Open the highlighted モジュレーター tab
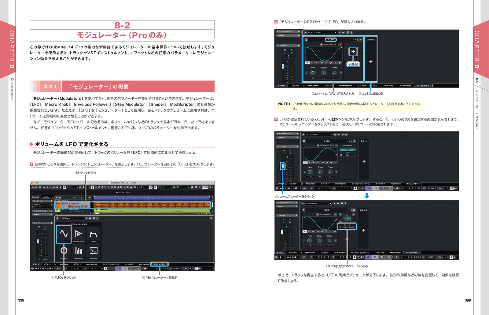Screen dimensions: 489x315 coord(159,264)
